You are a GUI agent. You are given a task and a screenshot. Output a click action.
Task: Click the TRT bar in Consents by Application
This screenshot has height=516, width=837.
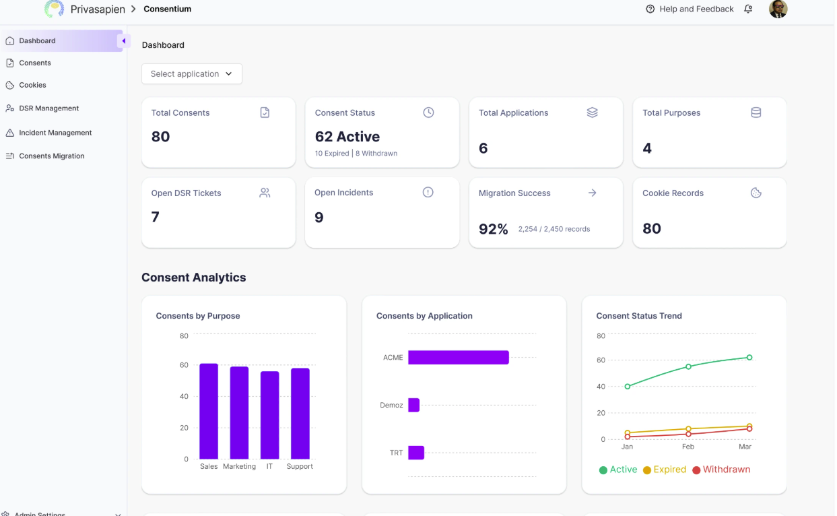point(416,453)
